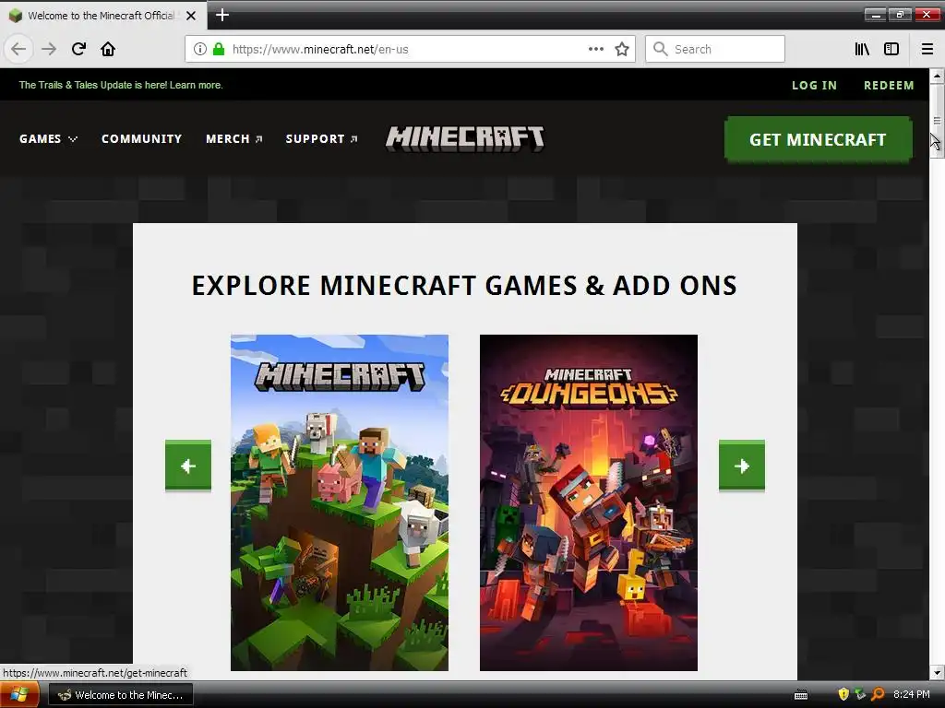Open page actions three-dot menu

(x=595, y=49)
